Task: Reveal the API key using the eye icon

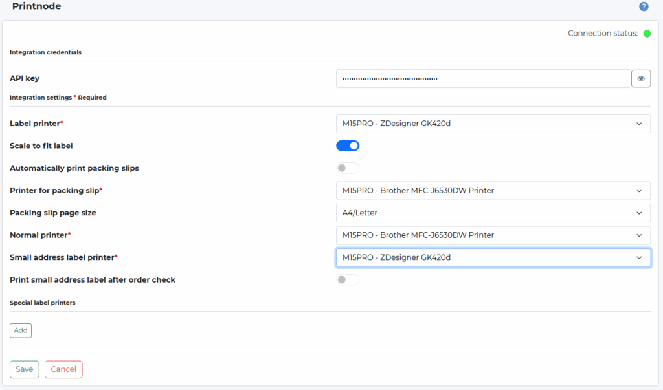Action: (x=640, y=78)
